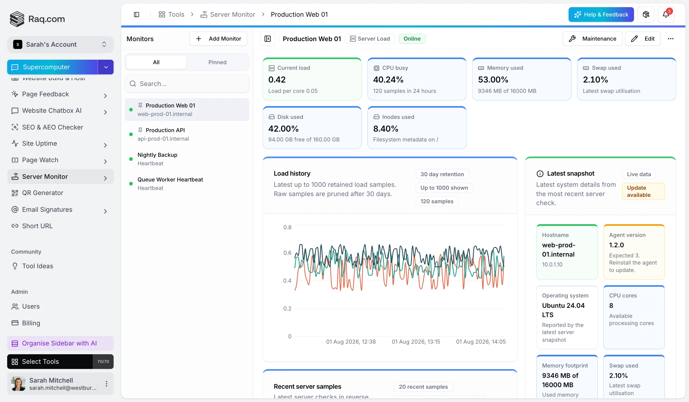
Task: Open Short URL in sidebar
Action: click(x=60, y=226)
